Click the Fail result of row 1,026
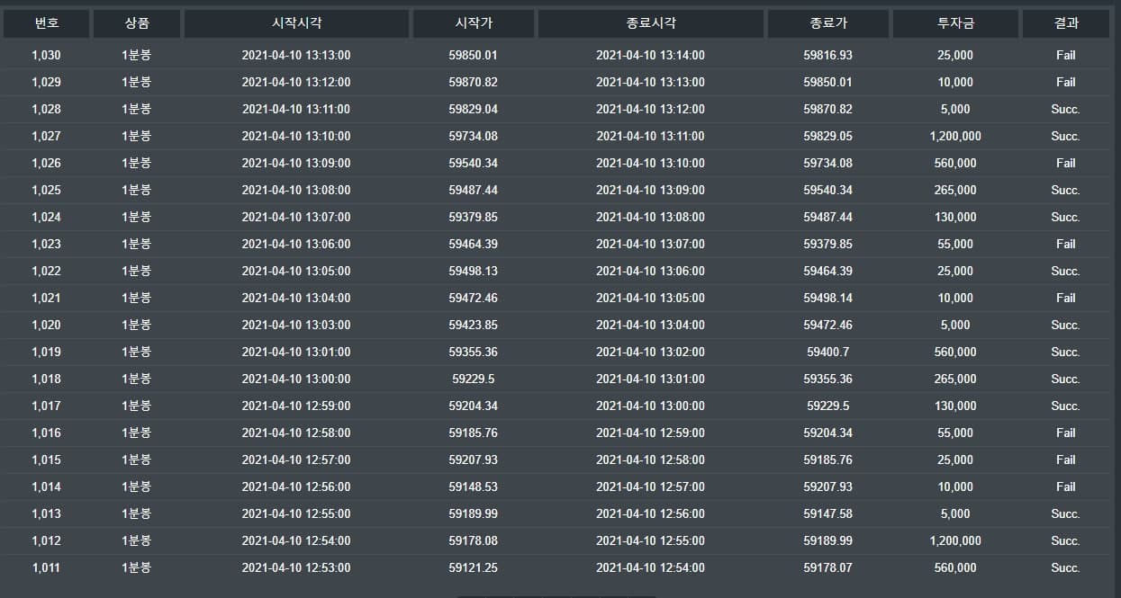 (x=1066, y=163)
